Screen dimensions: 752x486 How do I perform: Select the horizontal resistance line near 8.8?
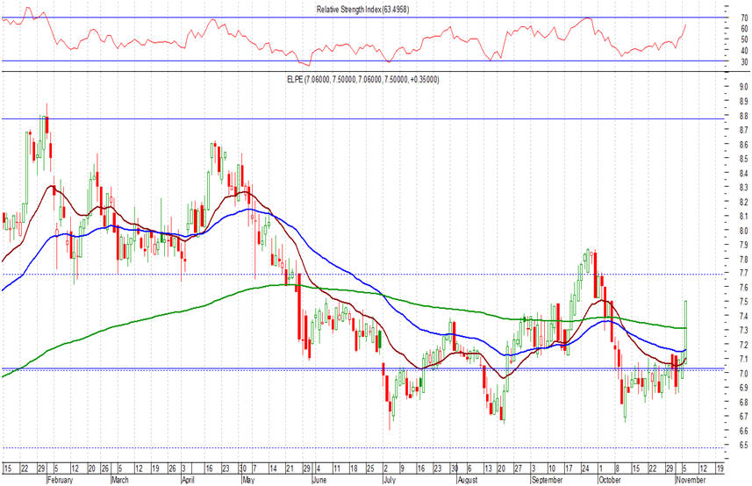[x=351, y=118]
